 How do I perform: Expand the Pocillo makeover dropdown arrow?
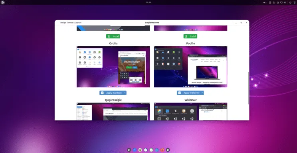(x=202, y=93)
